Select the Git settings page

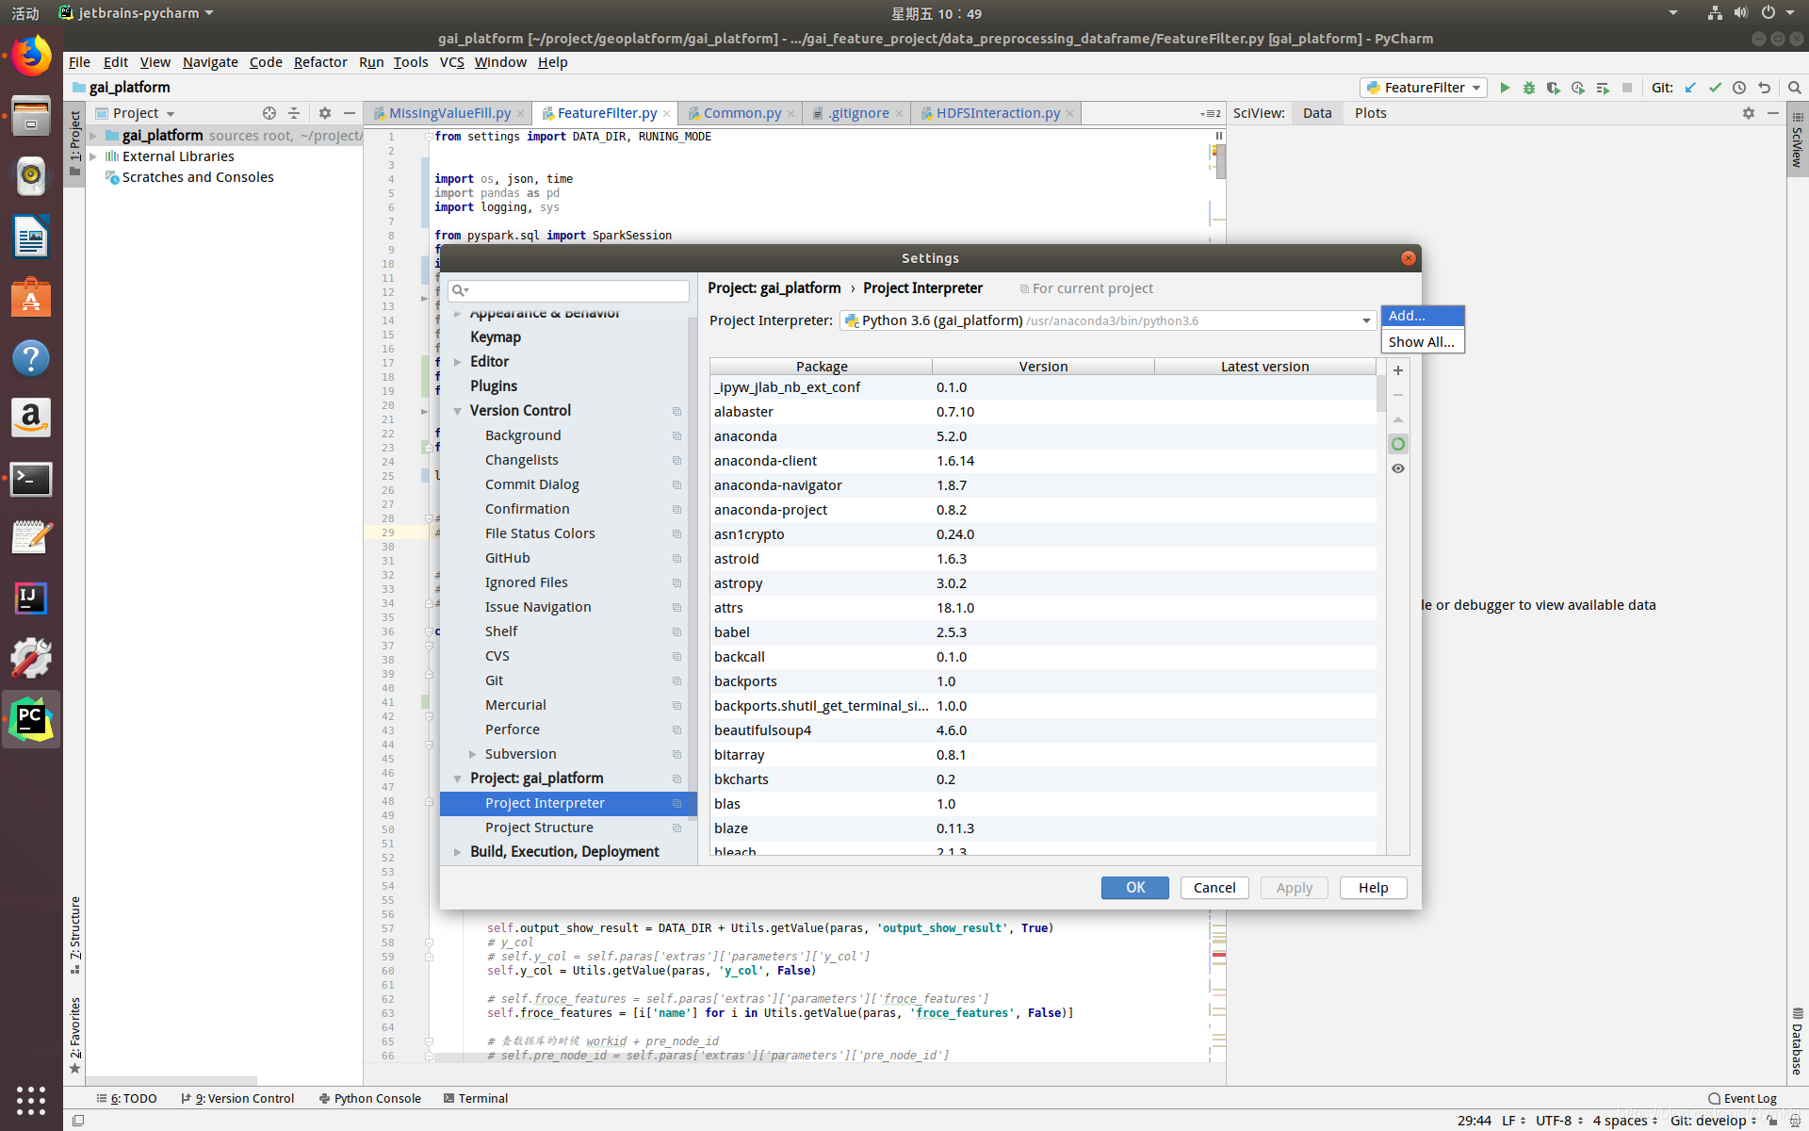click(568, 680)
